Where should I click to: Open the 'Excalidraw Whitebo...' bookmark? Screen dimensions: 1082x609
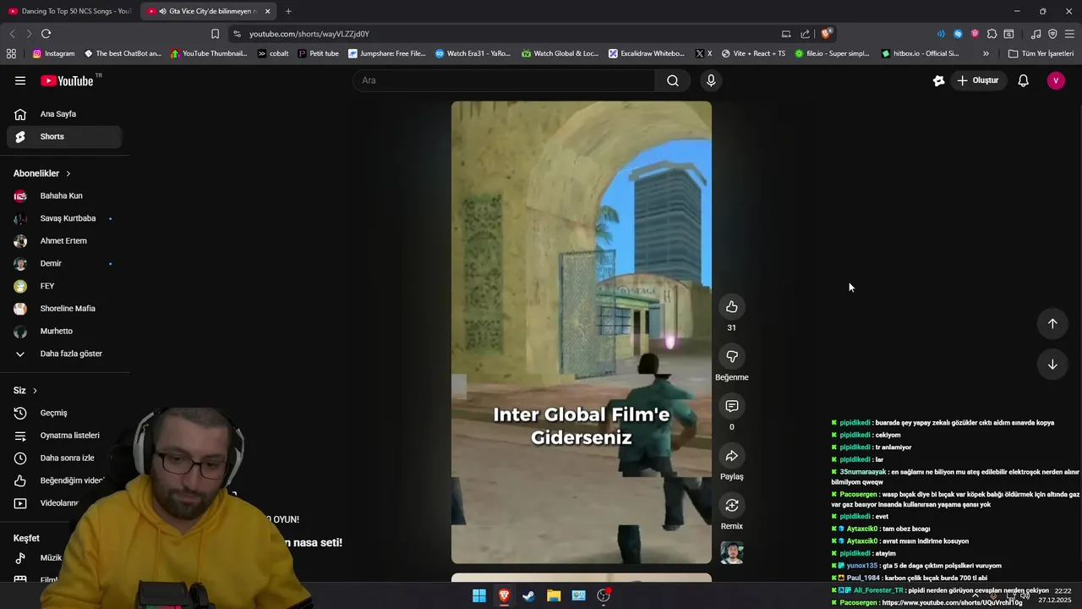click(x=647, y=53)
